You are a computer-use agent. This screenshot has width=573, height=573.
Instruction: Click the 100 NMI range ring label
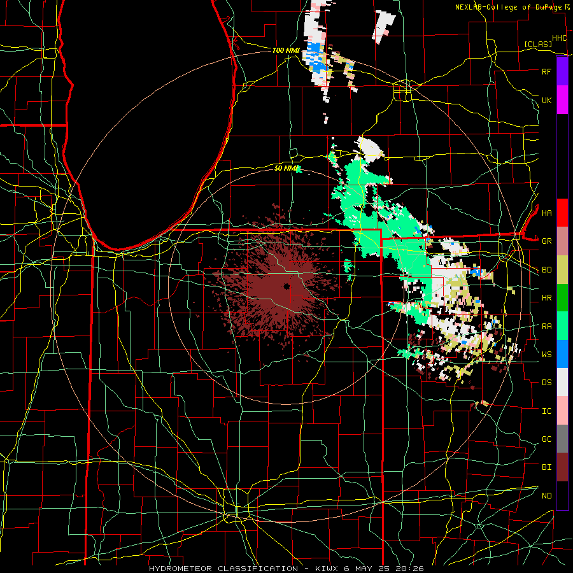tap(286, 50)
